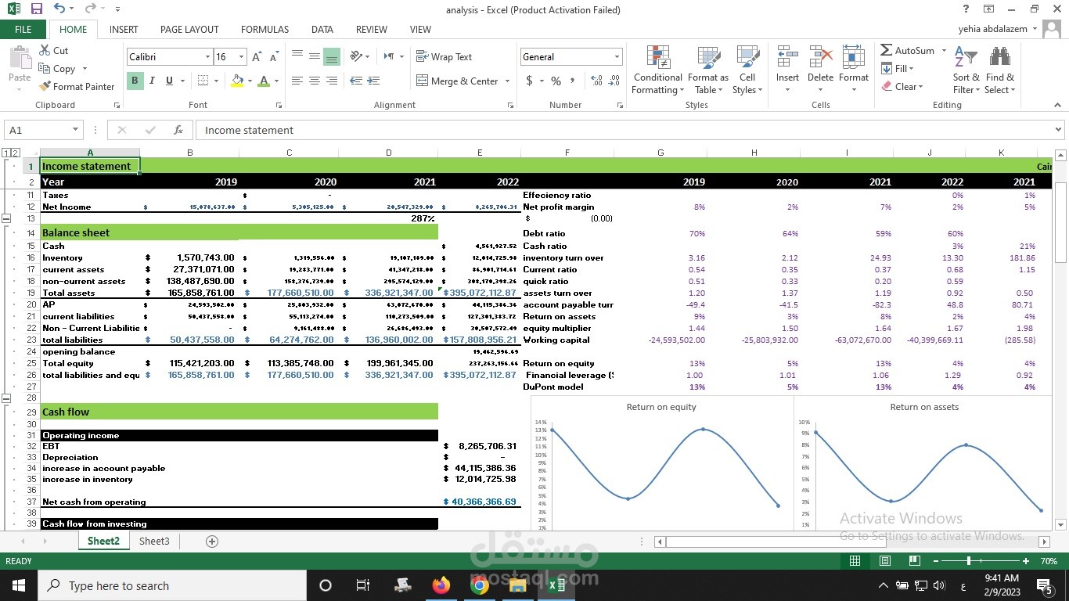This screenshot has width=1069, height=601.
Task: Add a new sheet with plus button
Action: tap(211, 542)
